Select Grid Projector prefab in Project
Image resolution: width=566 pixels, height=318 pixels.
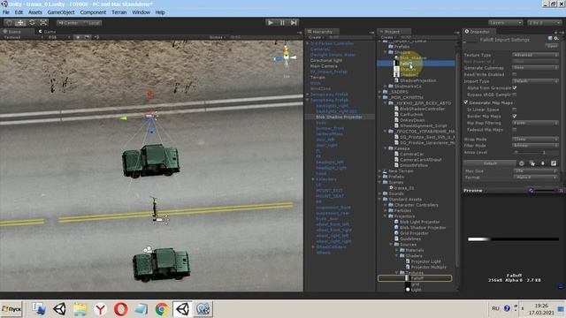coord(414,233)
